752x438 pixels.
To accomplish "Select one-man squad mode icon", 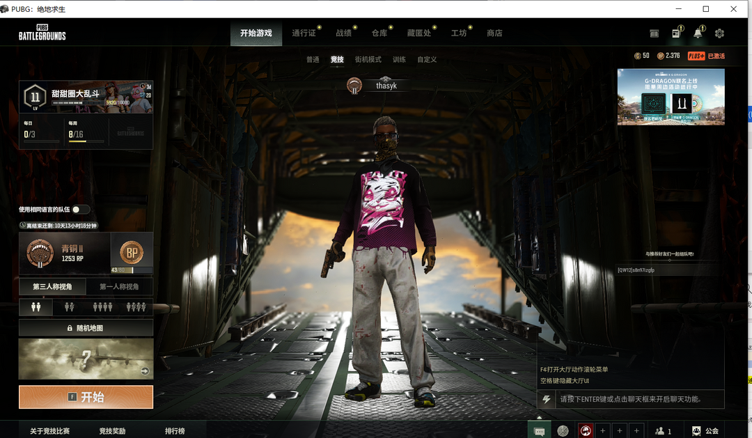I will pyautogui.click(x=136, y=307).
